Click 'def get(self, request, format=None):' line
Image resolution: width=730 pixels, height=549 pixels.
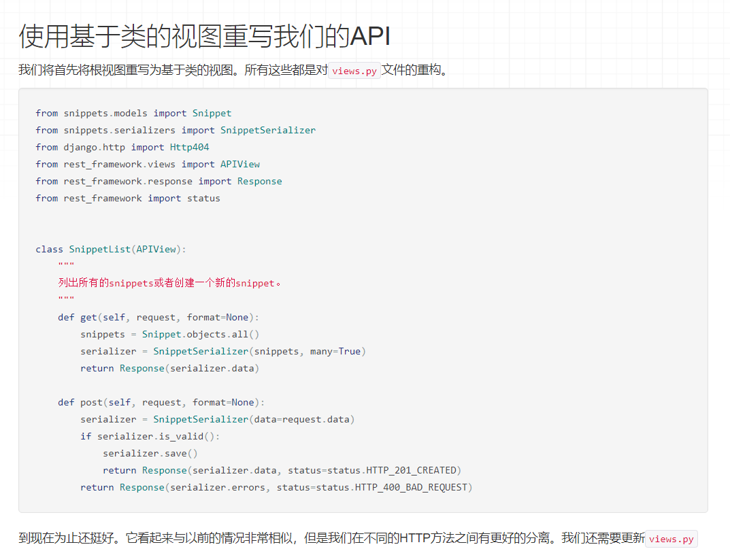coord(159,317)
